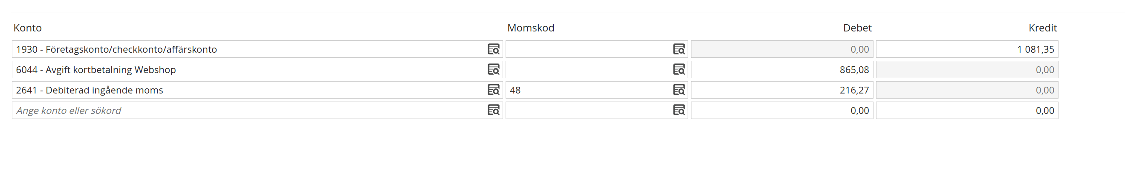This screenshot has height=184, width=1125.
Task: Open account search icon for 6044 row
Action: (494, 70)
